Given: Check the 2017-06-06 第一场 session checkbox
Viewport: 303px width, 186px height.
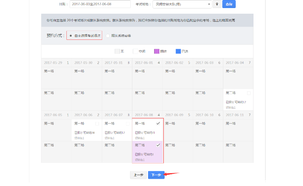Looking at the screenshot, I should [x=97, y=124].
